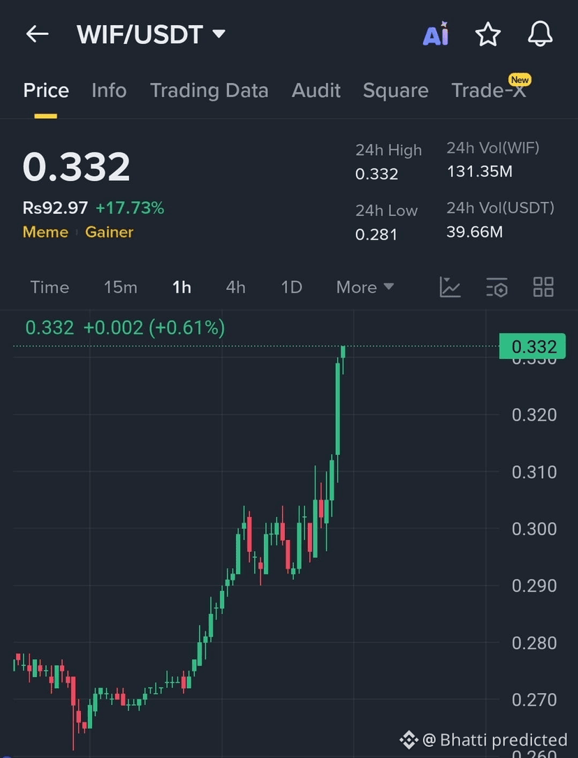578x758 pixels.
Task: Tap the 24h Vol(USDT) value 39.66M
Action: 475,231
